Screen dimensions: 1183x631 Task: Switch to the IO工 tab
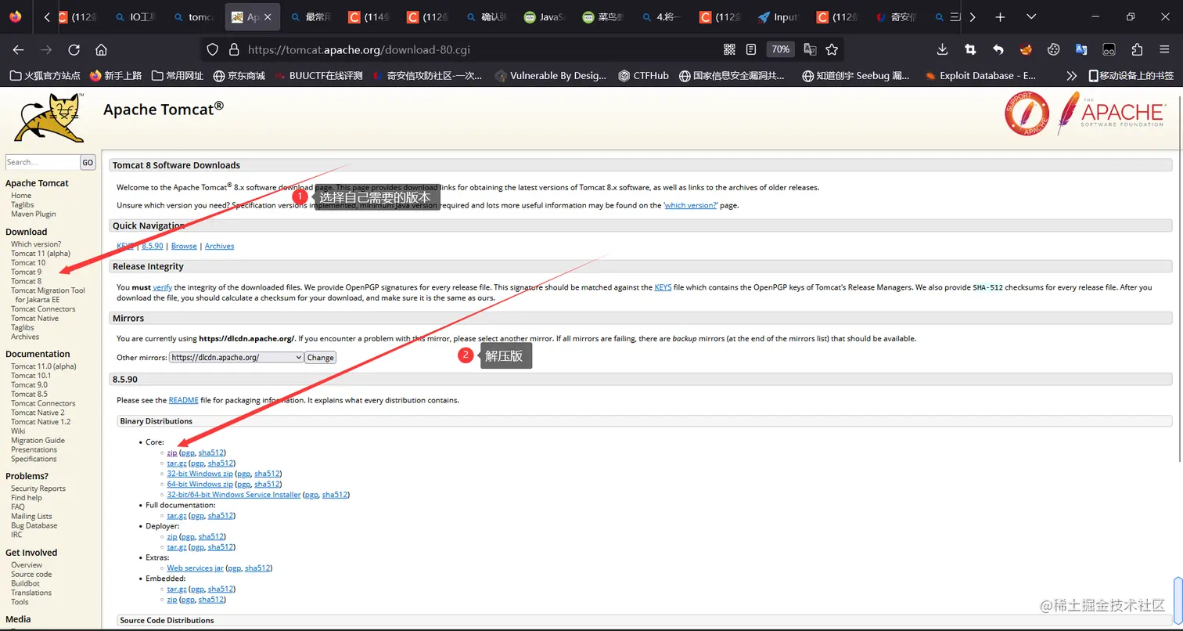(x=136, y=17)
